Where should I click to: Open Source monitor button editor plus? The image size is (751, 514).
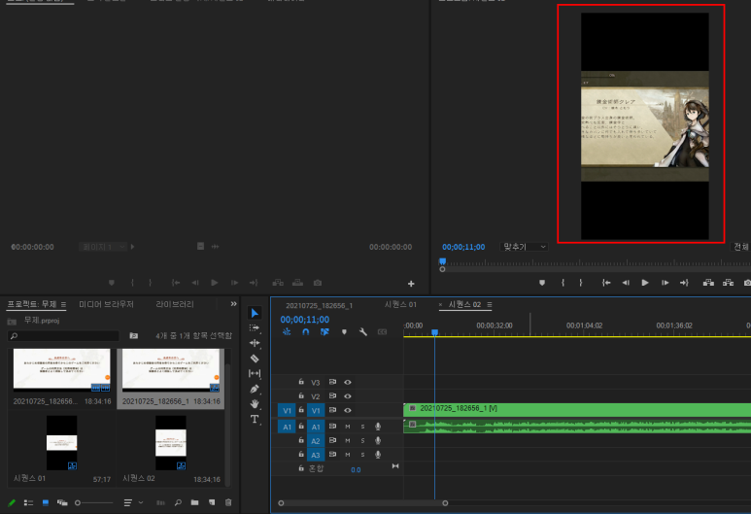point(411,284)
